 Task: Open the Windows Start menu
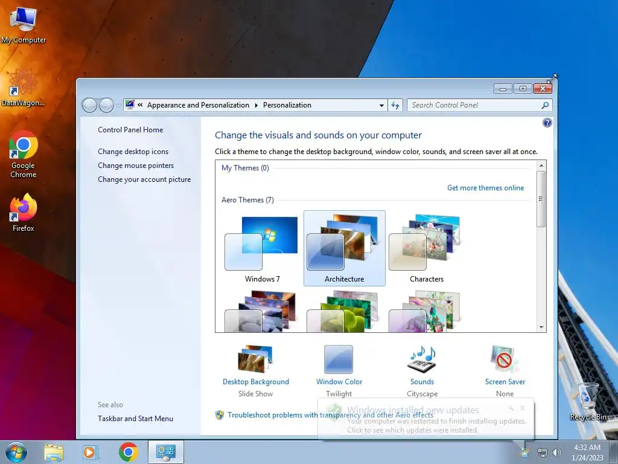(16, 452)
